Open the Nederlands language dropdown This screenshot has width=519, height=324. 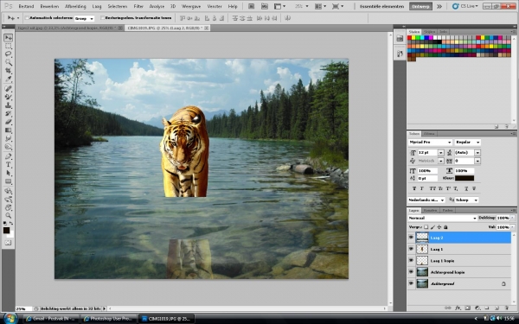[426, 200]
